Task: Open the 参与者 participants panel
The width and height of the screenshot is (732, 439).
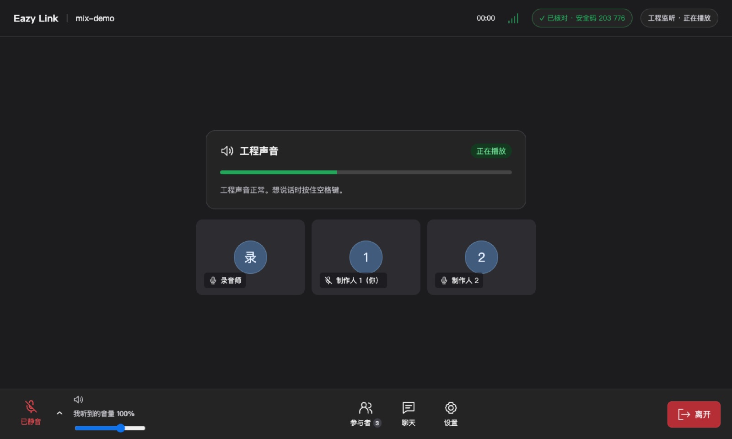Action: point(366,414)
